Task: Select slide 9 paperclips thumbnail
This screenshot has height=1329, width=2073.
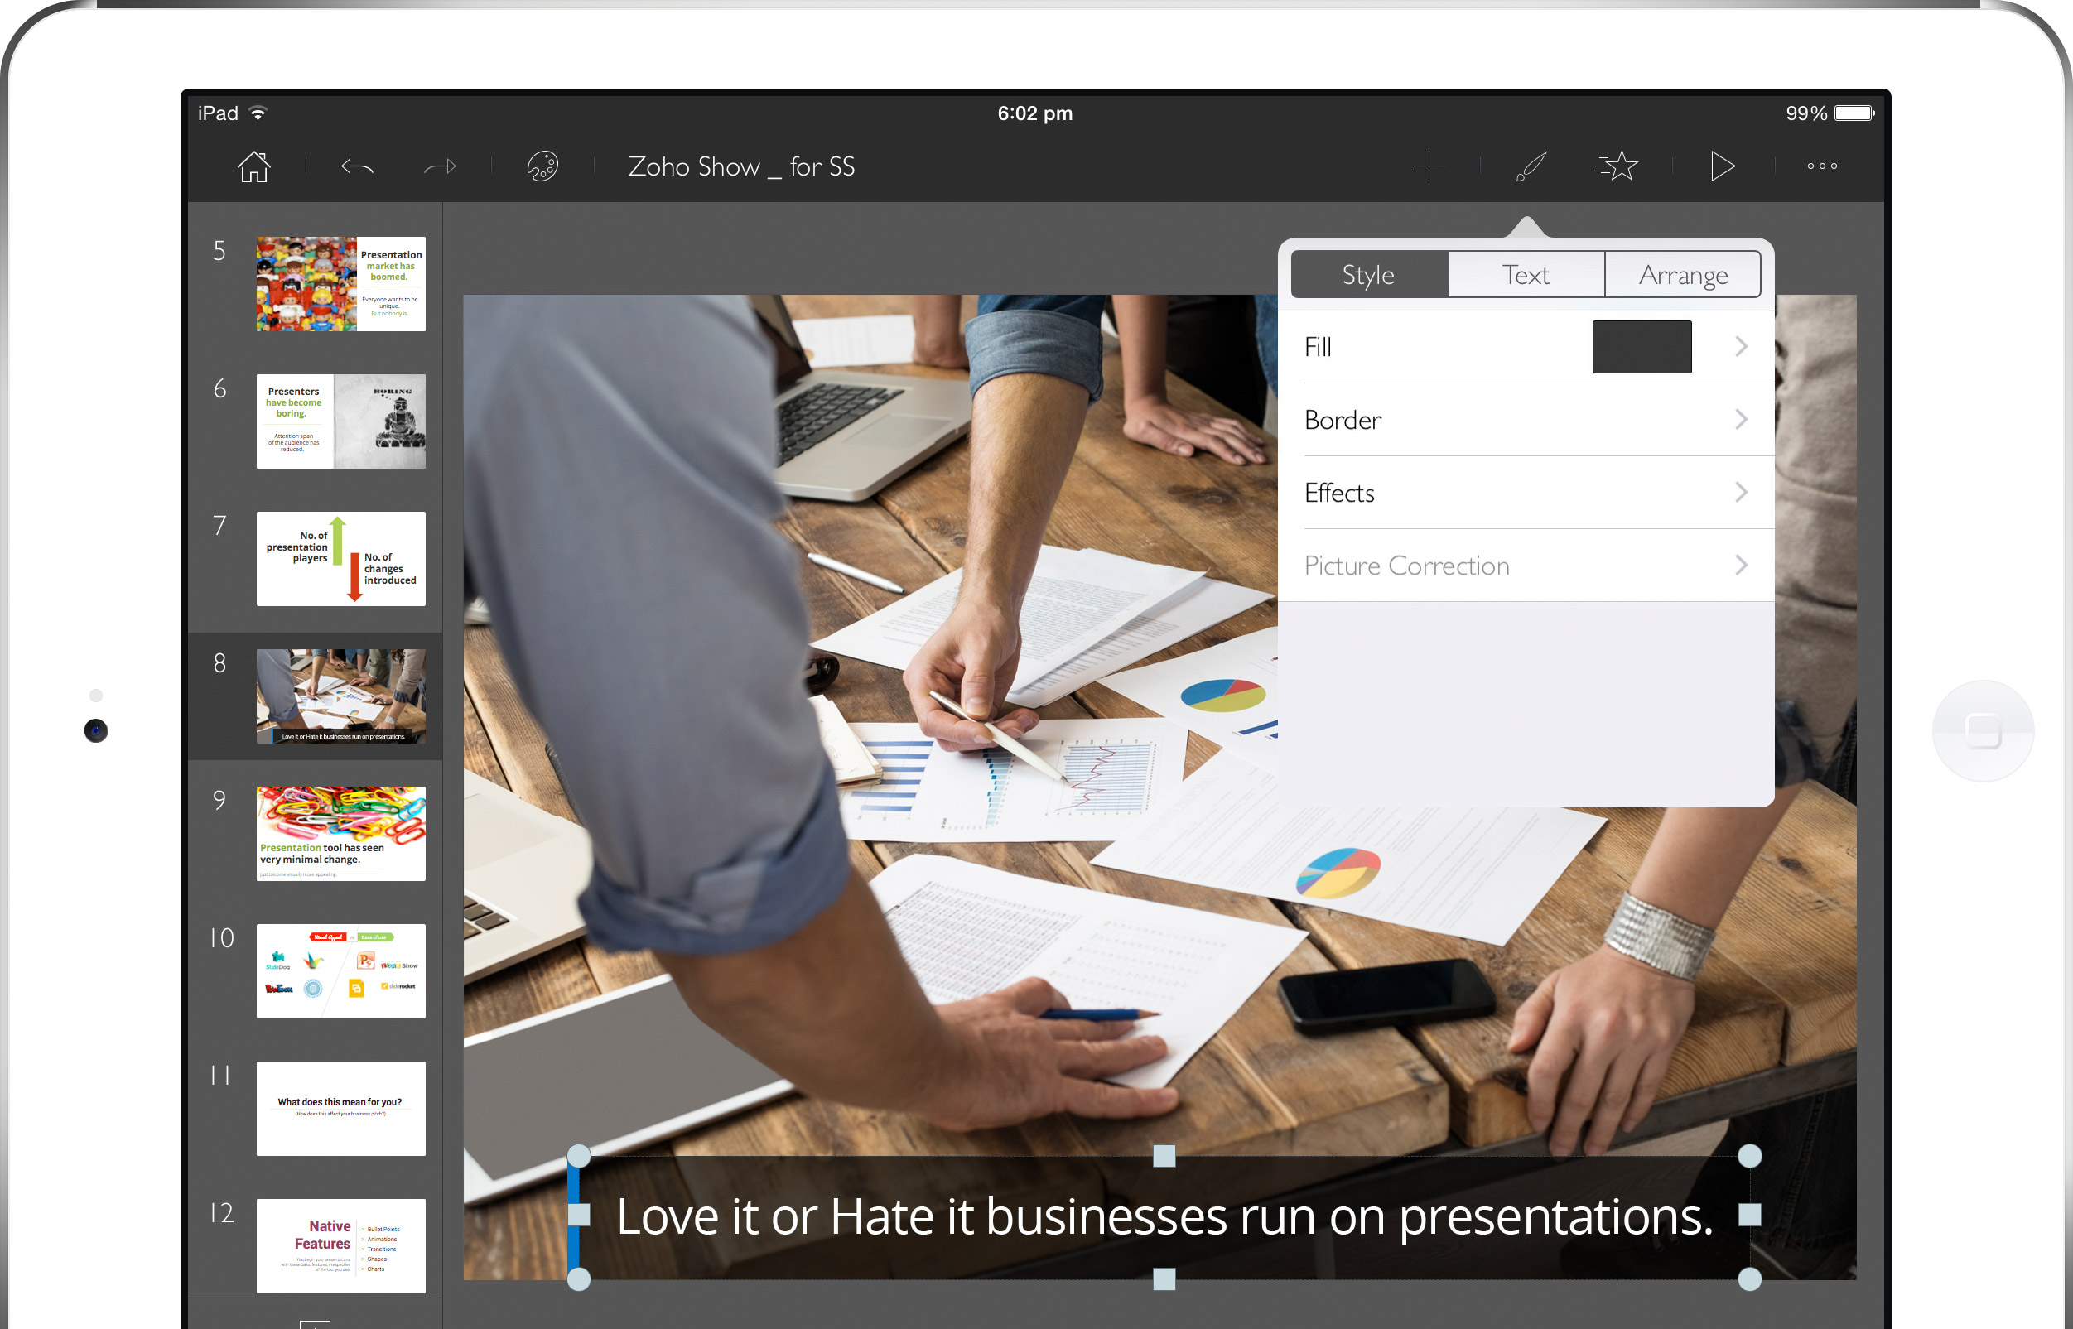Action: 340,833
